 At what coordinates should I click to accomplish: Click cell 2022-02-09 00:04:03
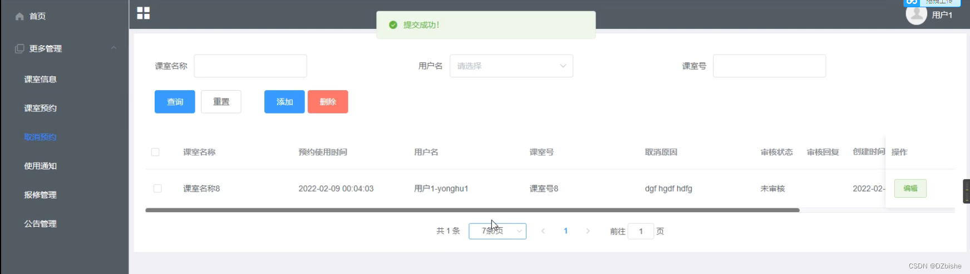tap(336, 189)
